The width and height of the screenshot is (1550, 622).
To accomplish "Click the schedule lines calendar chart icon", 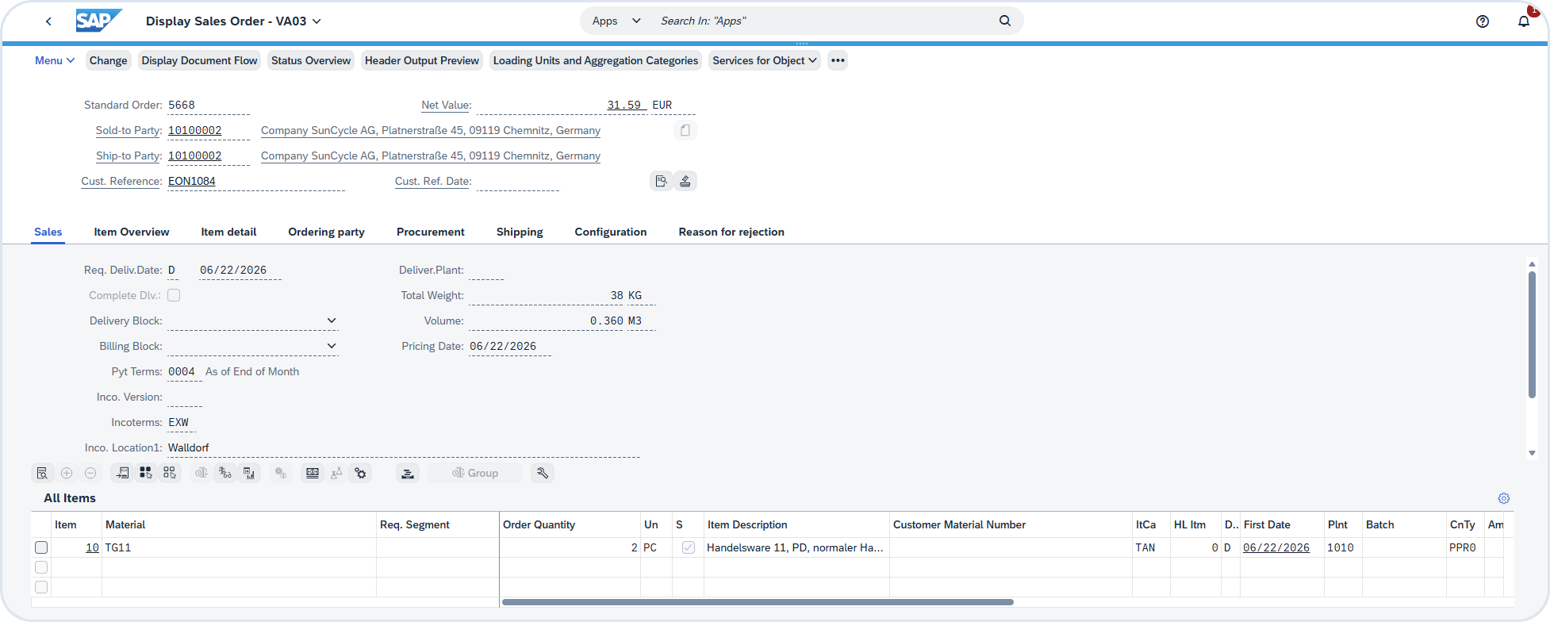I will click(x=249, y=473).
